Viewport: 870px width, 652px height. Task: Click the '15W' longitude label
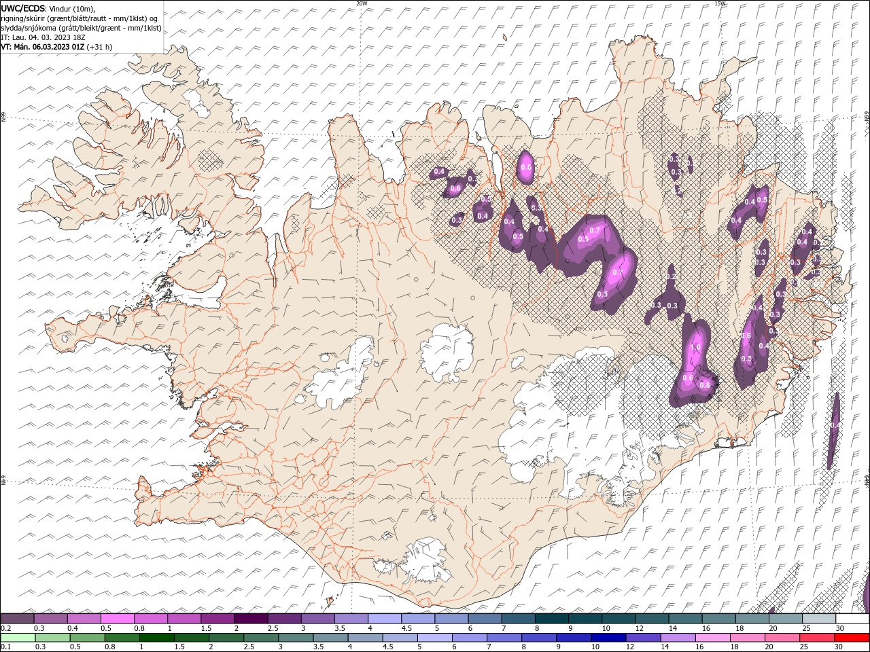tap(720, 3)
